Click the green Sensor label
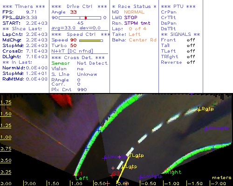 click(61, 63)
